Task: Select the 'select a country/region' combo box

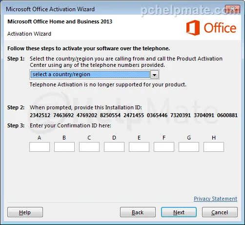Action: pos(94,75)
